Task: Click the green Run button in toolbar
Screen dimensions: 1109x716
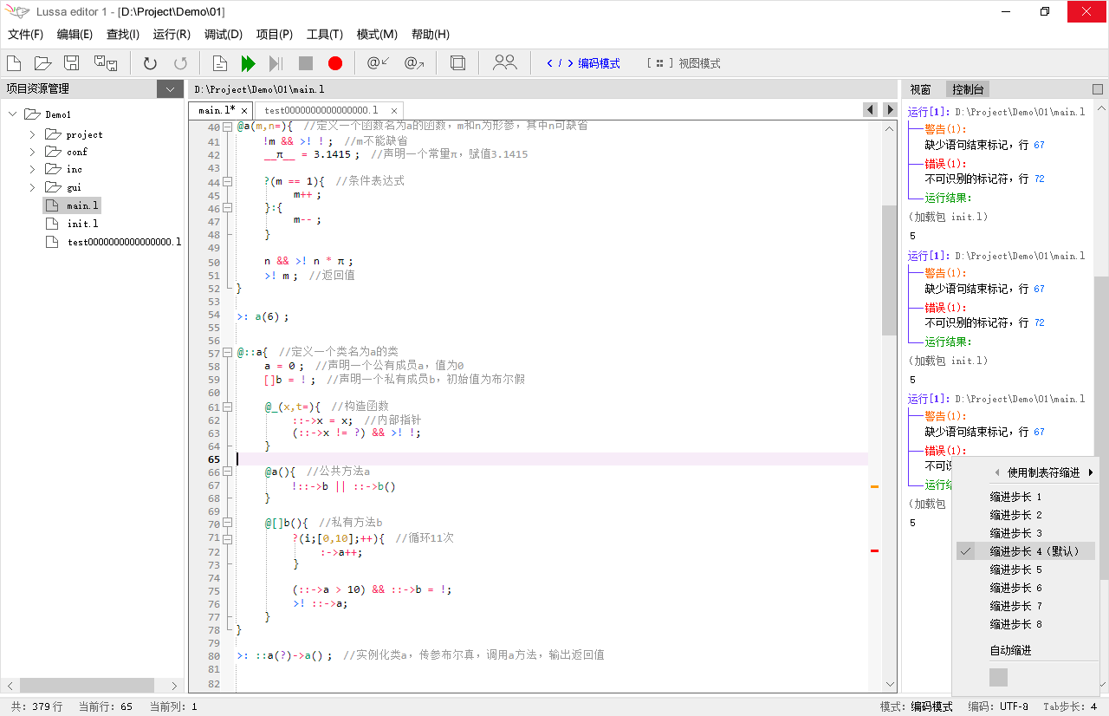Action: [x=248, y=63]
